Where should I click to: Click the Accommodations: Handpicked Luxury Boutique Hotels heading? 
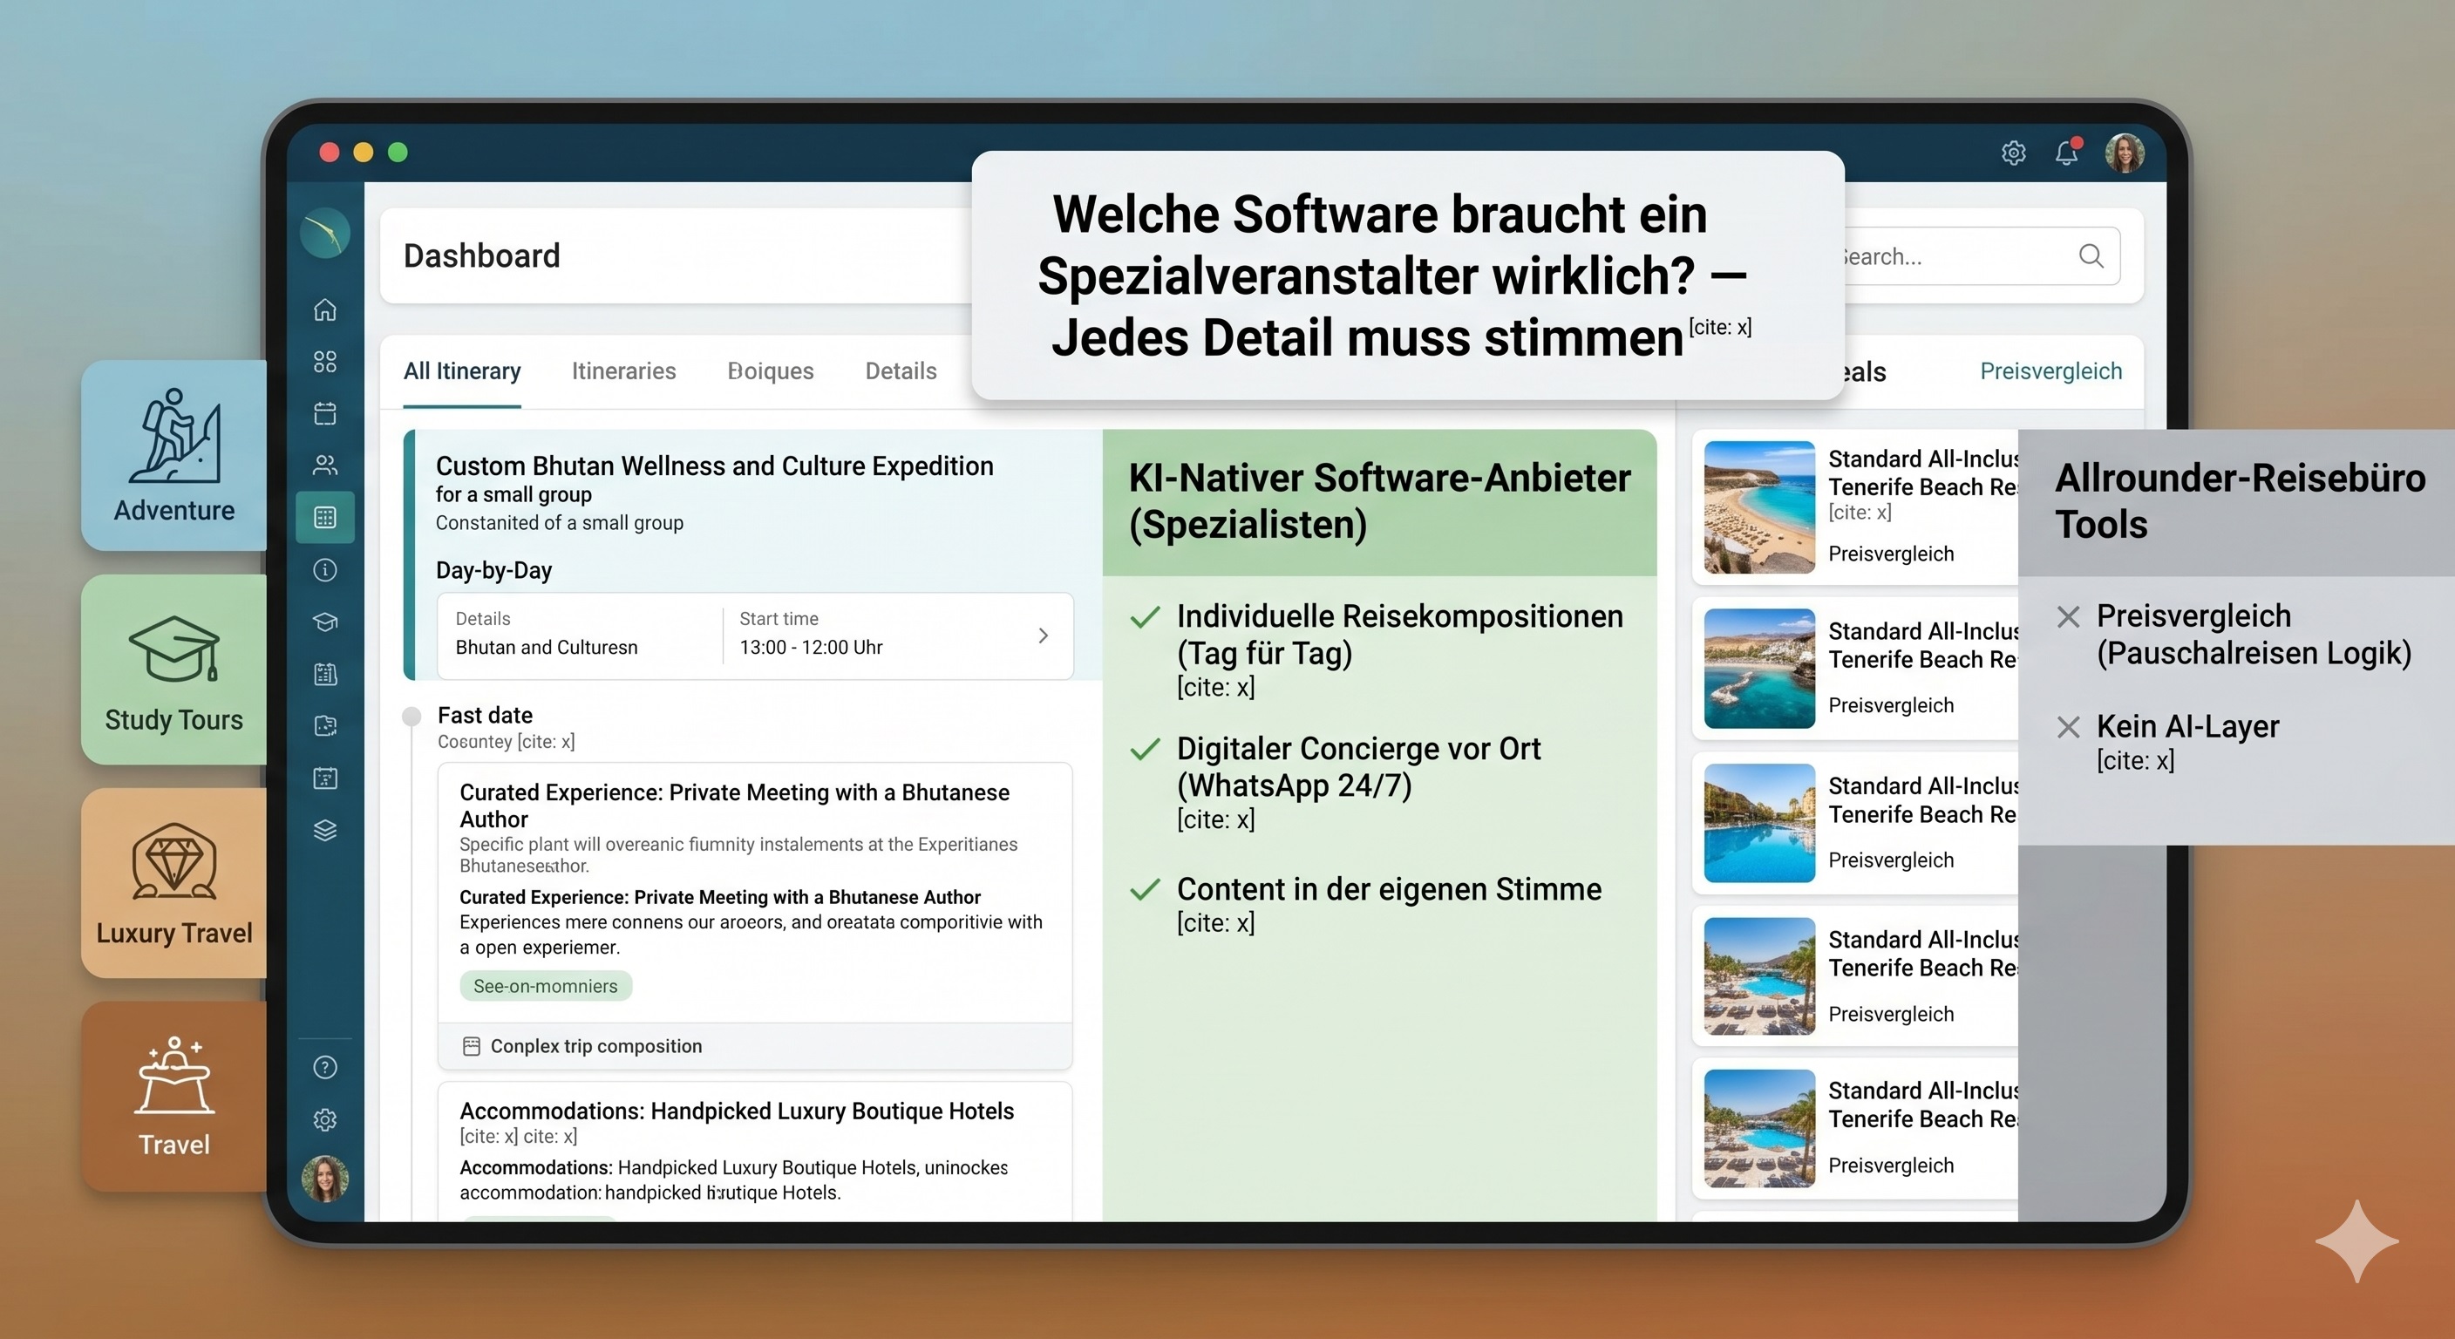click(737, 1111)
